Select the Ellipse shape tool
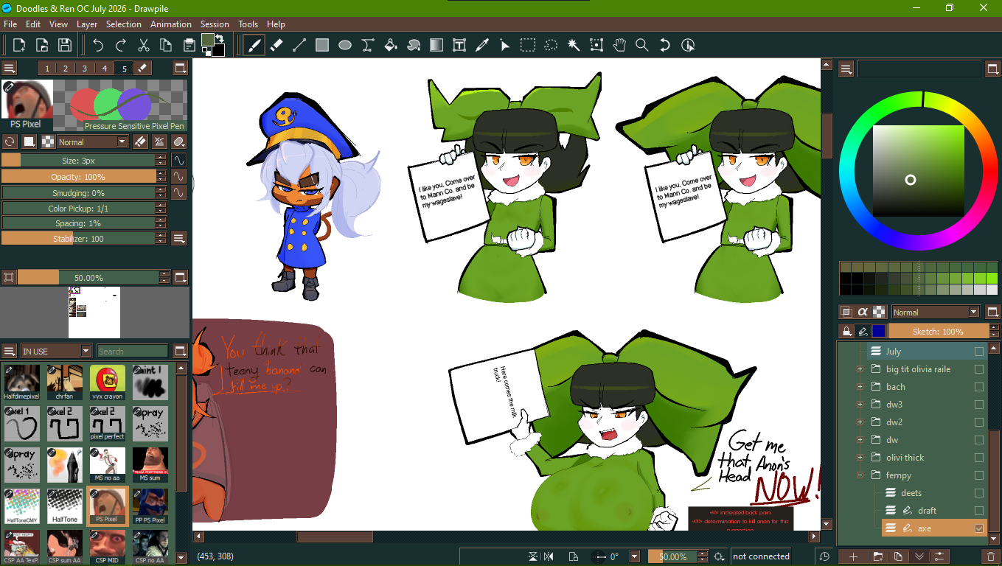The height and width of the screenshot is (566, 1002). point(345,45)
